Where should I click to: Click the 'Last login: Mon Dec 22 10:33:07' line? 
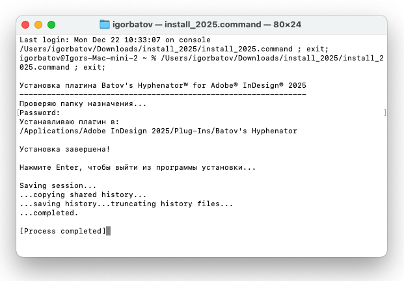pyautogui.click(x=115, y=40)
